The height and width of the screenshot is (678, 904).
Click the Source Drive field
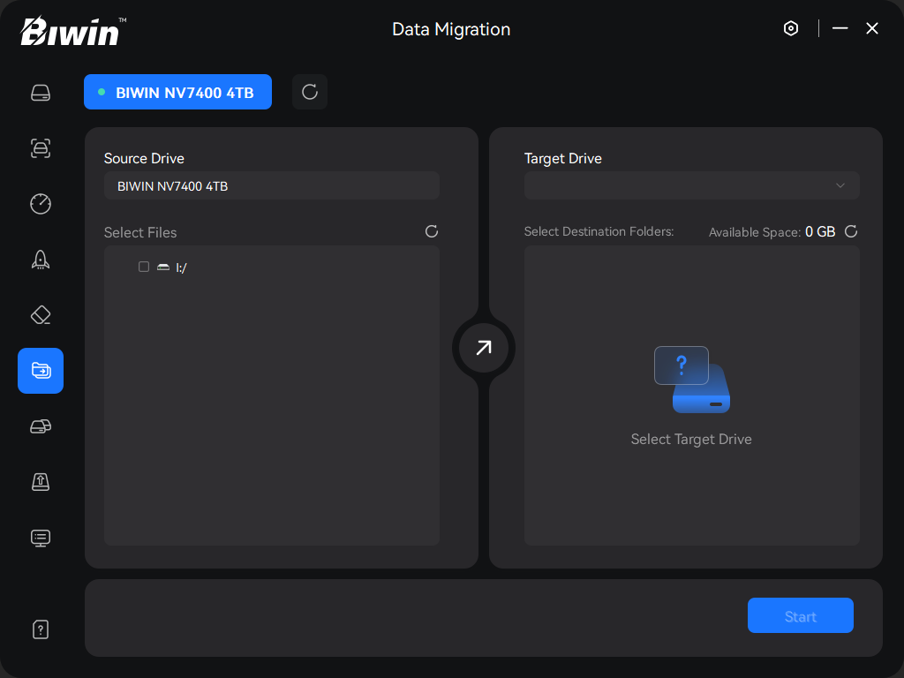271,185
